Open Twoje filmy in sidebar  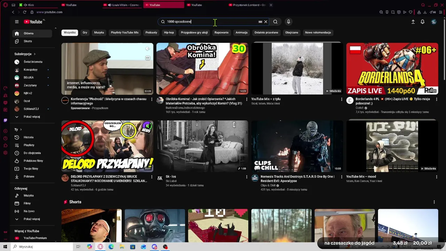tap(33, 169)
